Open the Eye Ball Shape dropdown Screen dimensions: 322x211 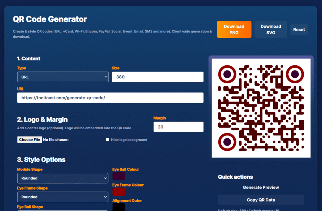click(62, 210)
